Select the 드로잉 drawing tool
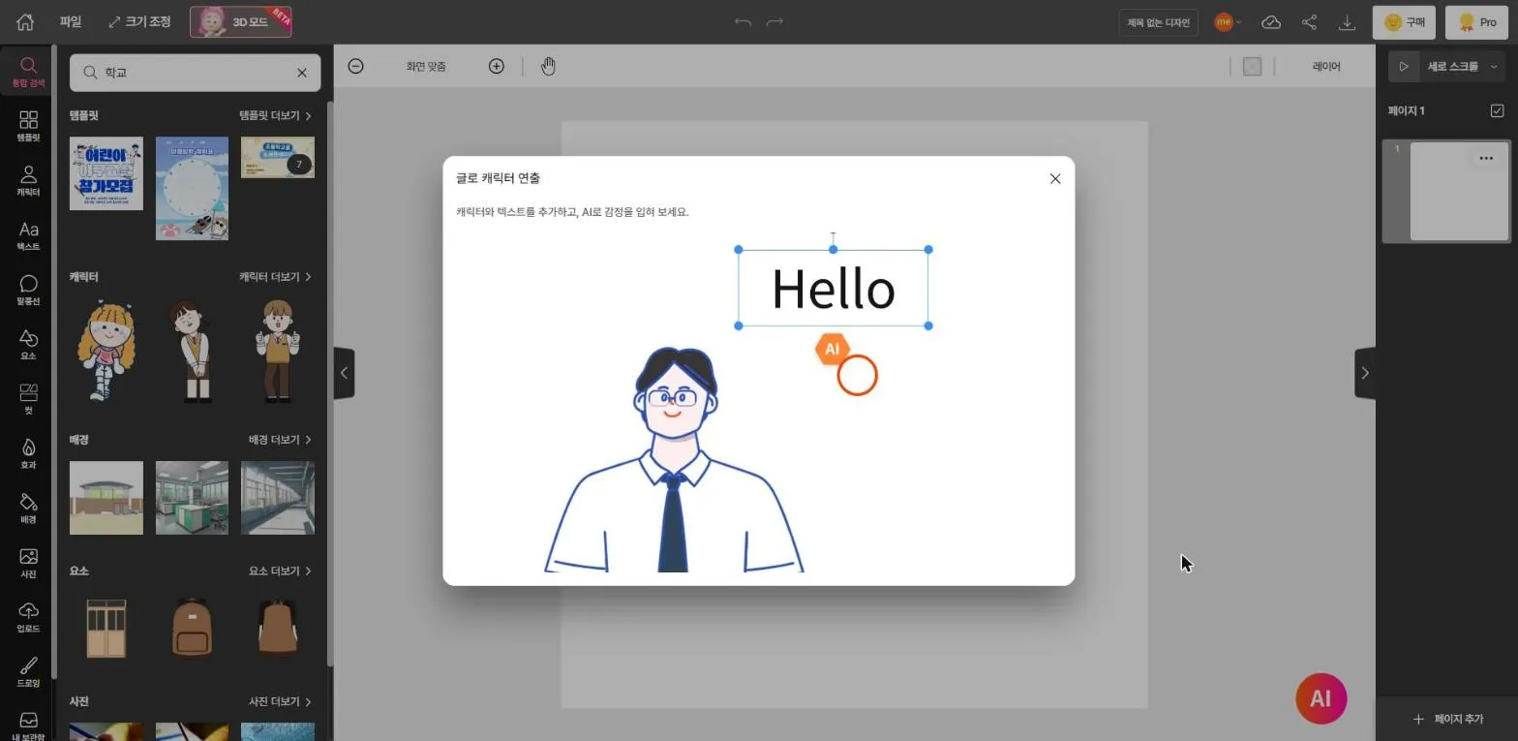1518x741 pixels. (x=28, y=671)
